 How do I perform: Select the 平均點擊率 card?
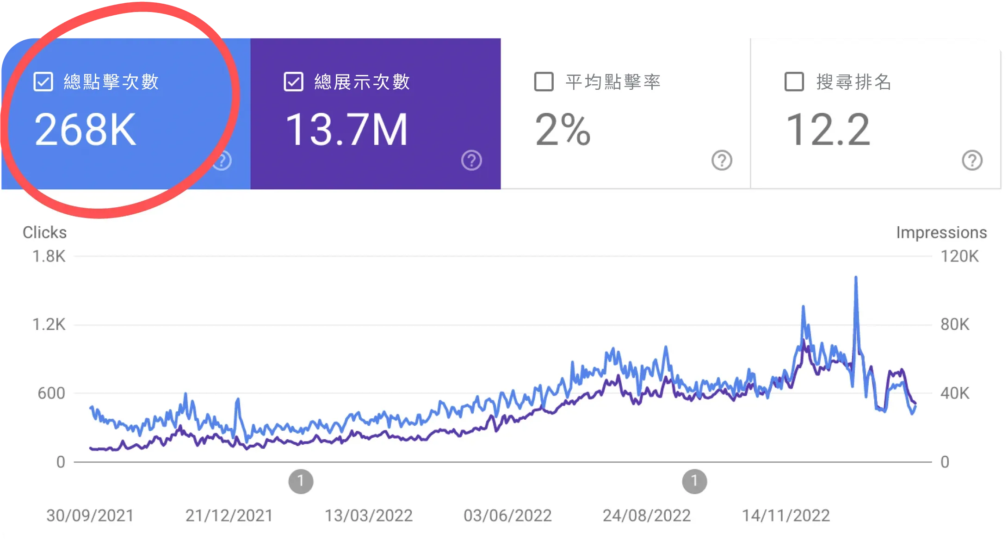click(x=625, y=113)
